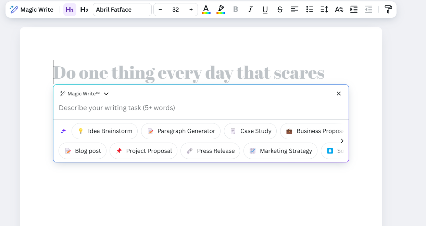Viewport: 426px width, 226px height.
Task: Toggle bold formatting
Action: (x=236, y=10)
